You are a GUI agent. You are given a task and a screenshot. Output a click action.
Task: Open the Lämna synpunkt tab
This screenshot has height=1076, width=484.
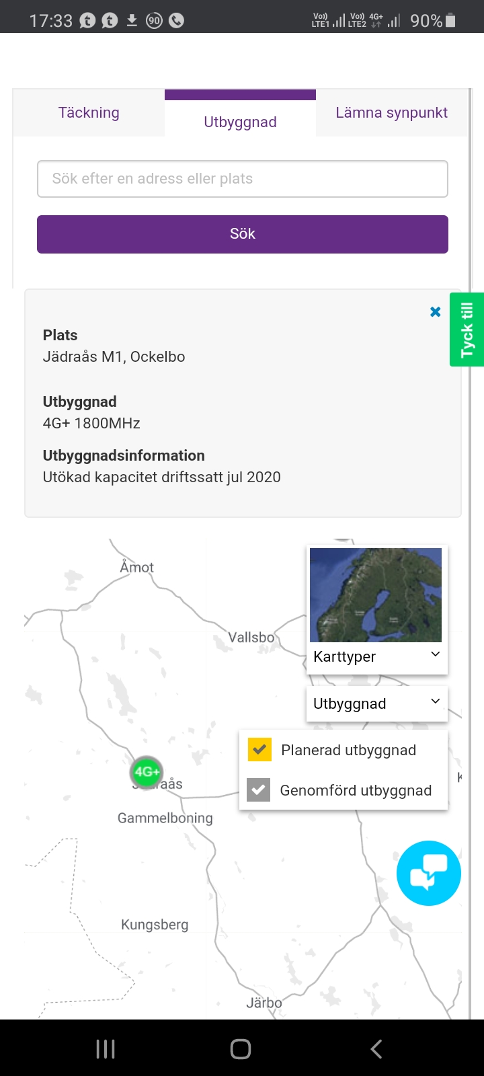(x=391, y=113)
